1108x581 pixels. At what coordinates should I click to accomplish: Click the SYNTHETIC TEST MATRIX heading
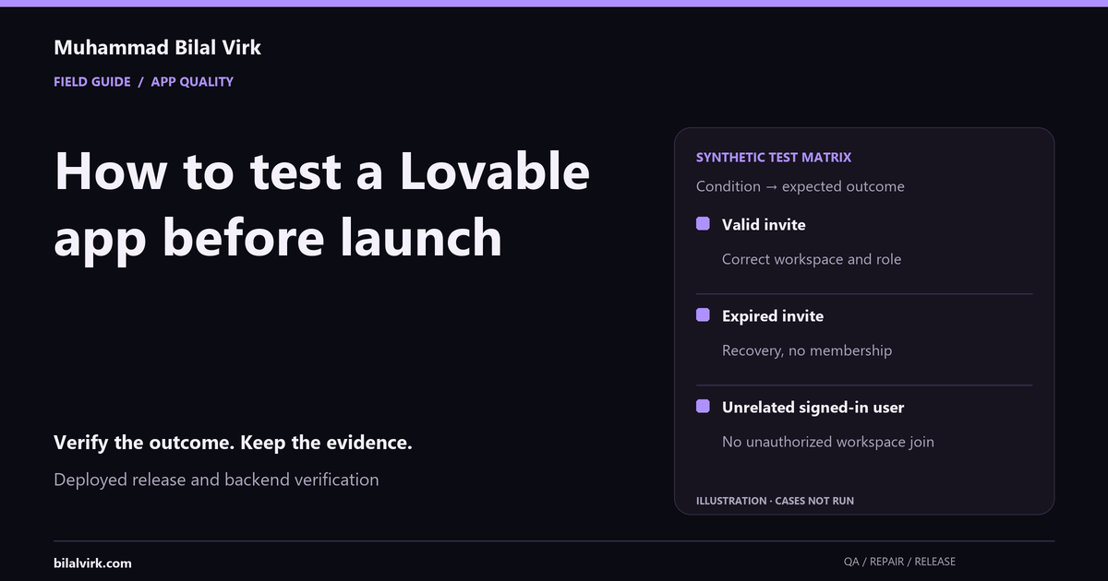click(x=774, y=158)
